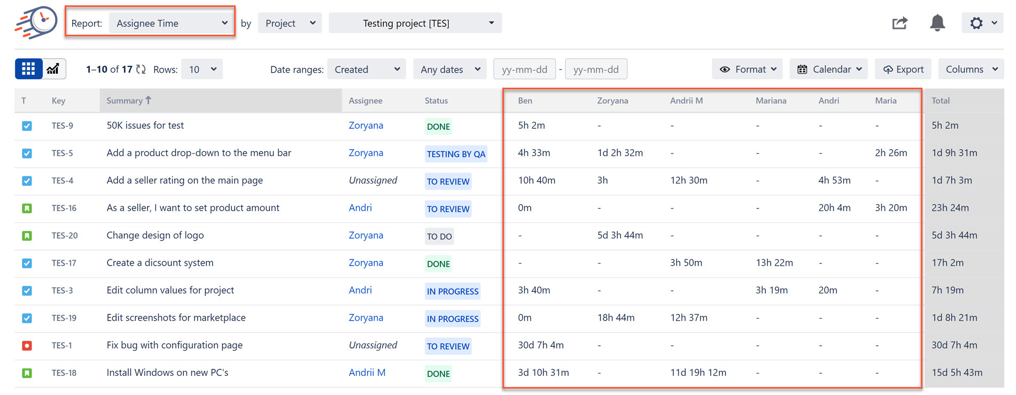This screenshot has height=395, width=1016.
Task: Expand the Any dates dropdown
Action: [x=450, y=69]
